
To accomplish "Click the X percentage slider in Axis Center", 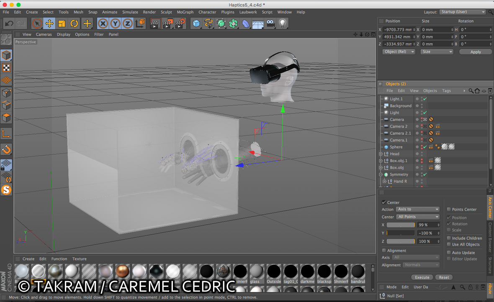I will pyautogui.click(x=401, y=225).
